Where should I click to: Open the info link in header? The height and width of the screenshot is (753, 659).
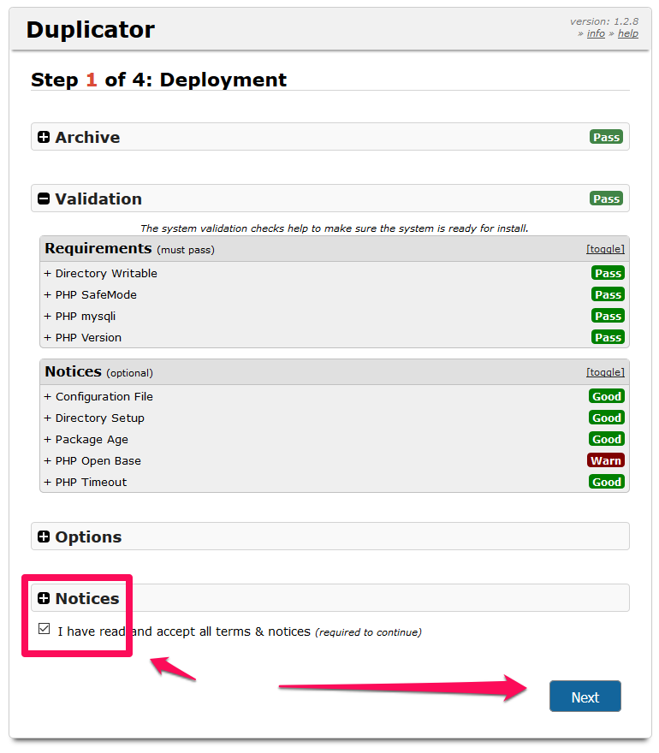point(596,33)
